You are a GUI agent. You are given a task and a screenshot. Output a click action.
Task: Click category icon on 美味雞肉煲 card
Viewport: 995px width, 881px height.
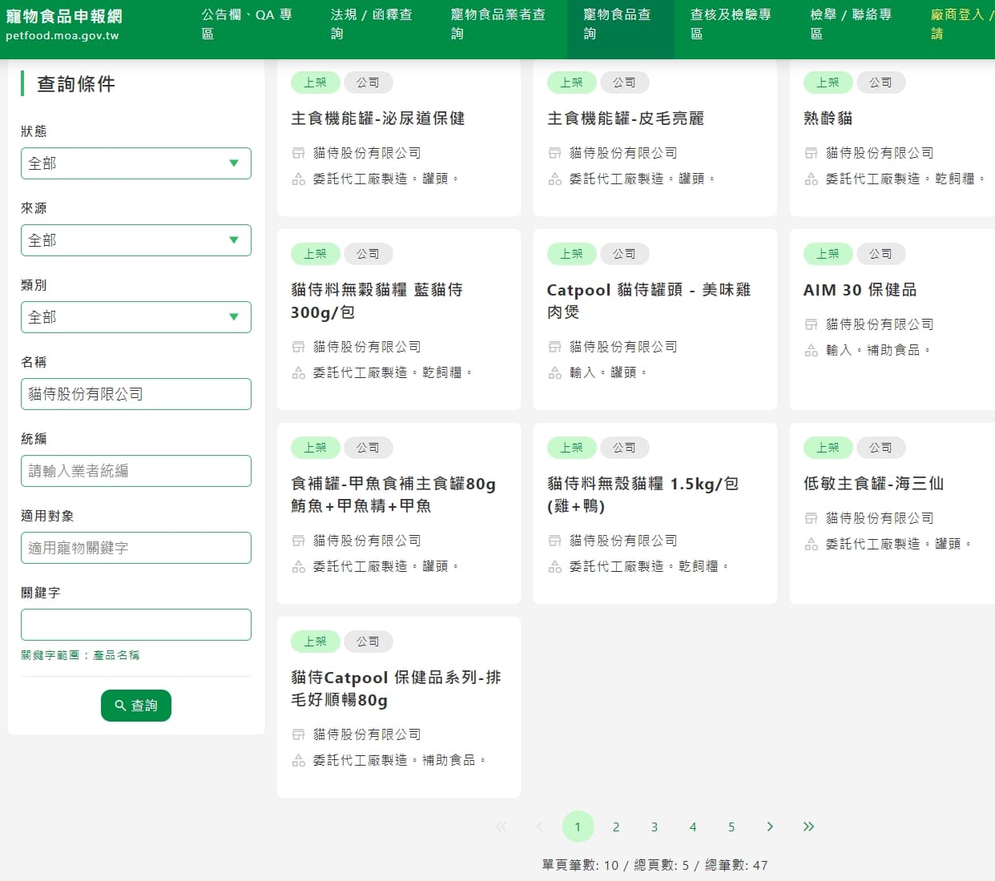coord(554,372)
